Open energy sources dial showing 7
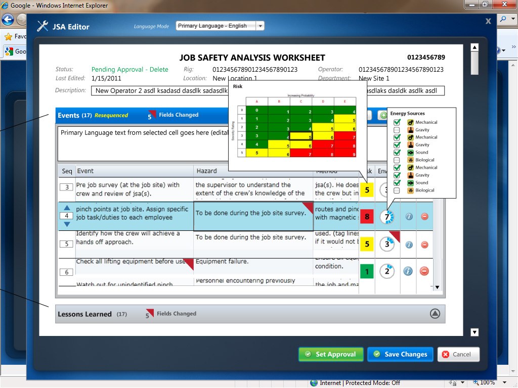 387,217
